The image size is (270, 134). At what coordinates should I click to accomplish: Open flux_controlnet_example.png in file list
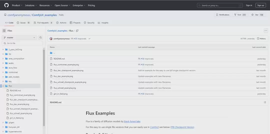tap(66, 65)
